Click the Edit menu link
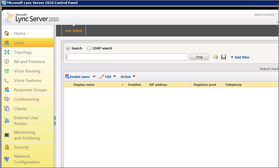Screen dimensions: 279x168 tap(108, 77)
